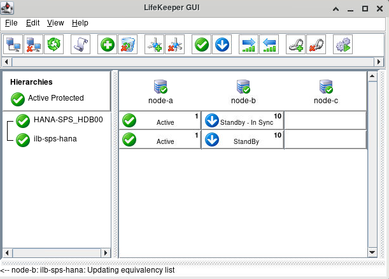Screen dimensions: 389x279
Task: Click the Delete Comm Path icon
Action: coord(175,45)
